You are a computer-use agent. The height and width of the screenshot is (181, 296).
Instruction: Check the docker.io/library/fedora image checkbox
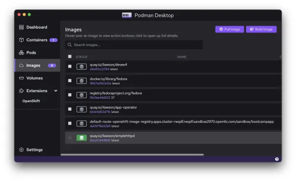(x=70, y=80)
